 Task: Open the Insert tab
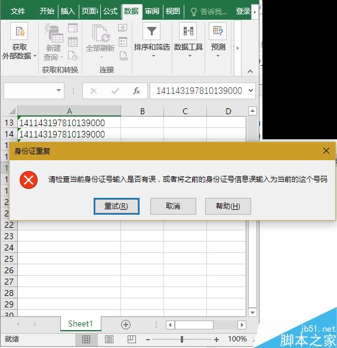(x=68, y=11)
